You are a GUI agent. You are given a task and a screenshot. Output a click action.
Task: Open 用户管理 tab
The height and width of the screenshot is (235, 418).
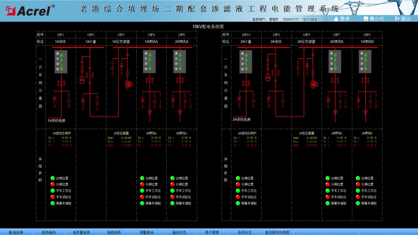click(x=212, y=232)
